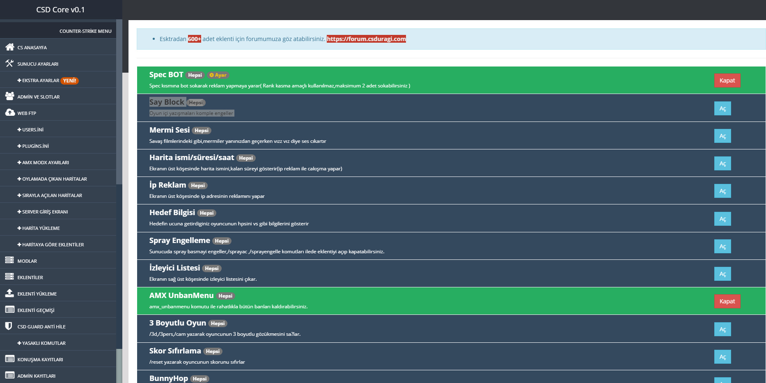Viewport: 766px width, 383px height.
Task: Enable İp Reklam with Aç button
Action: [722, 191]
